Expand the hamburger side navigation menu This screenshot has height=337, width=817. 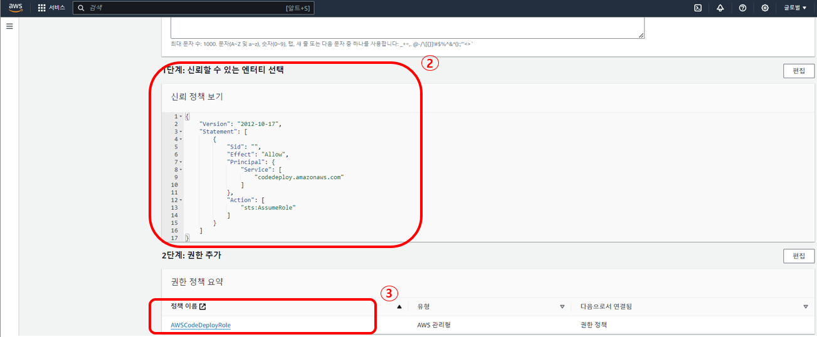(x=9, y=26)
